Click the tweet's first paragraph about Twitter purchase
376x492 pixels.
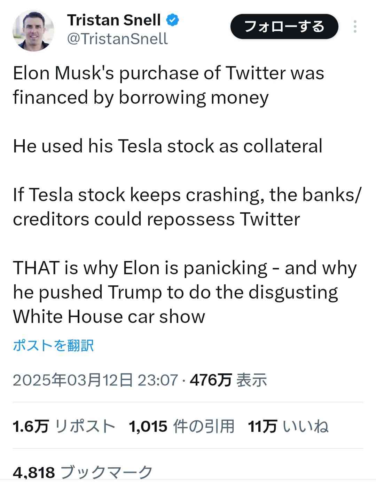[x=169, y=85]
